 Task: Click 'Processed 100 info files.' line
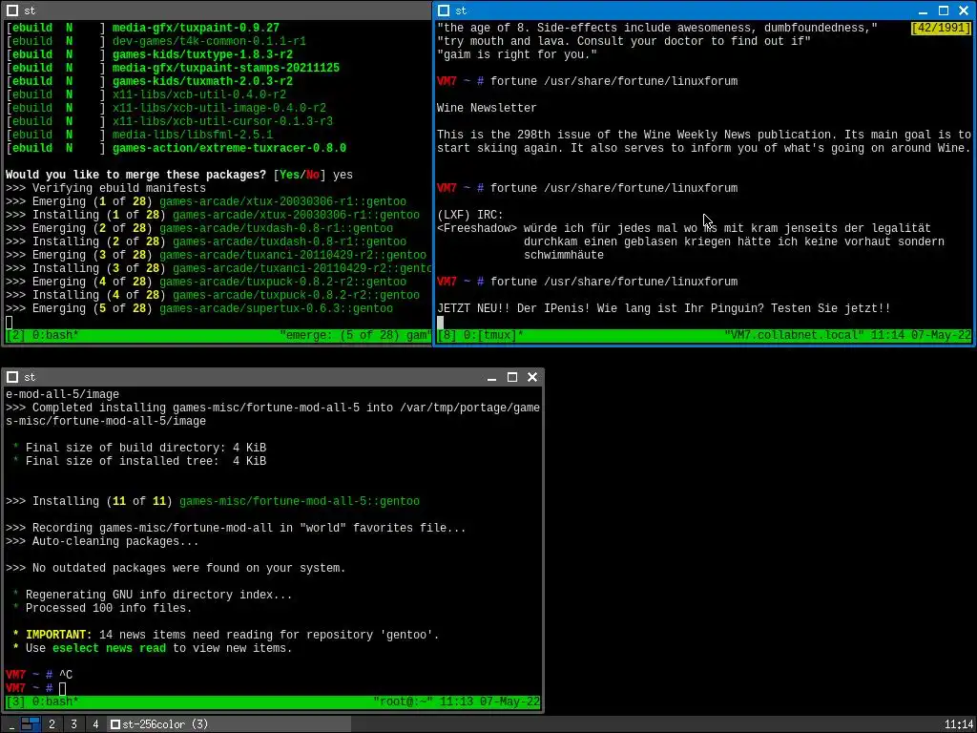click(109, 608)
